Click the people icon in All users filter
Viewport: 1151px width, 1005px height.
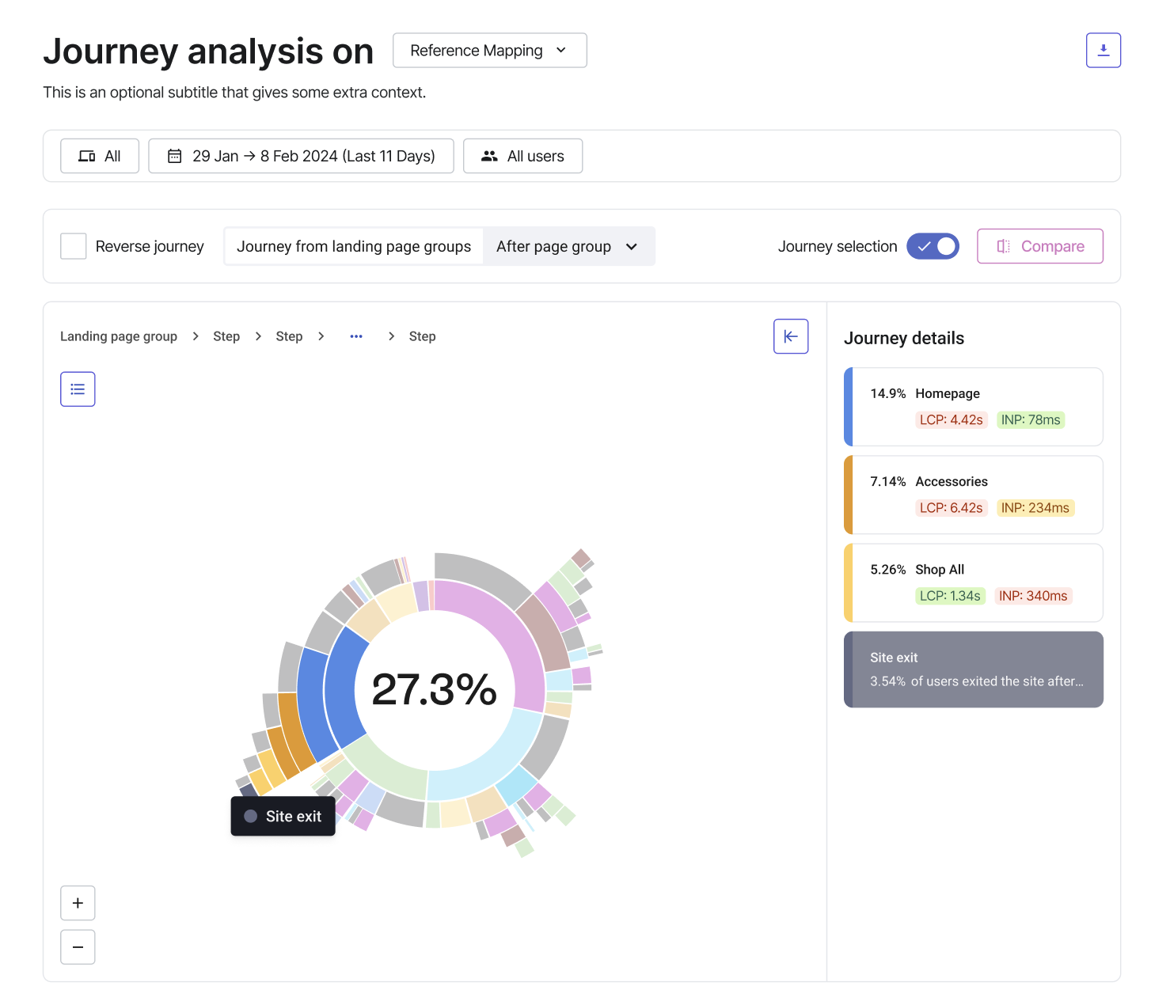[488, 156]
